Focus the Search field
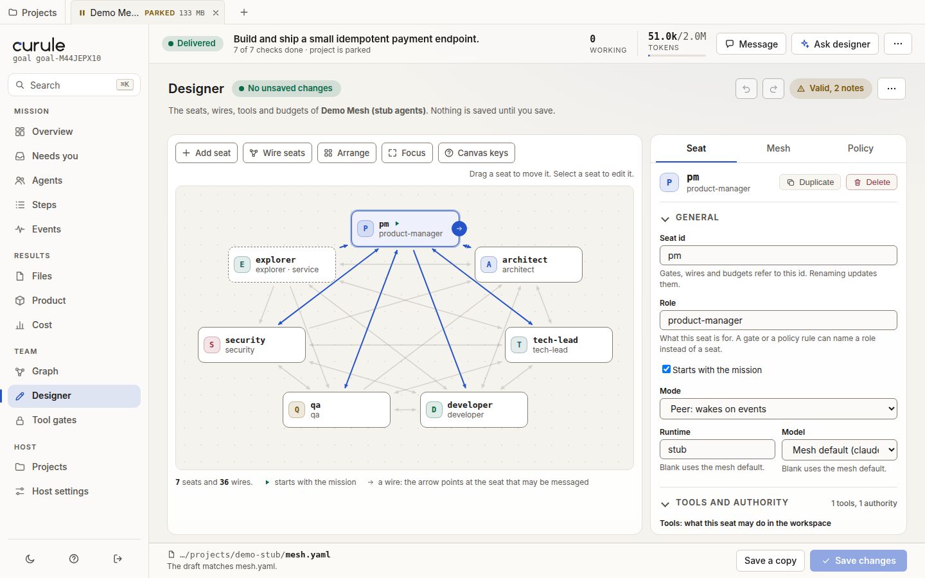This screenshot has width=925, height=578. [74, 85]
